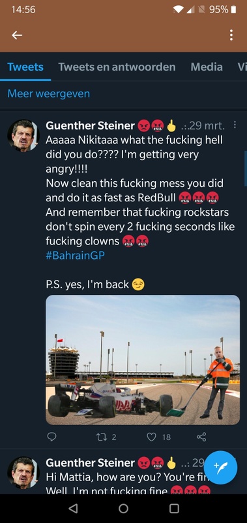Open the first tweet's options menu
The width and height of the screenshot is (247, 523).
(235, 125)
